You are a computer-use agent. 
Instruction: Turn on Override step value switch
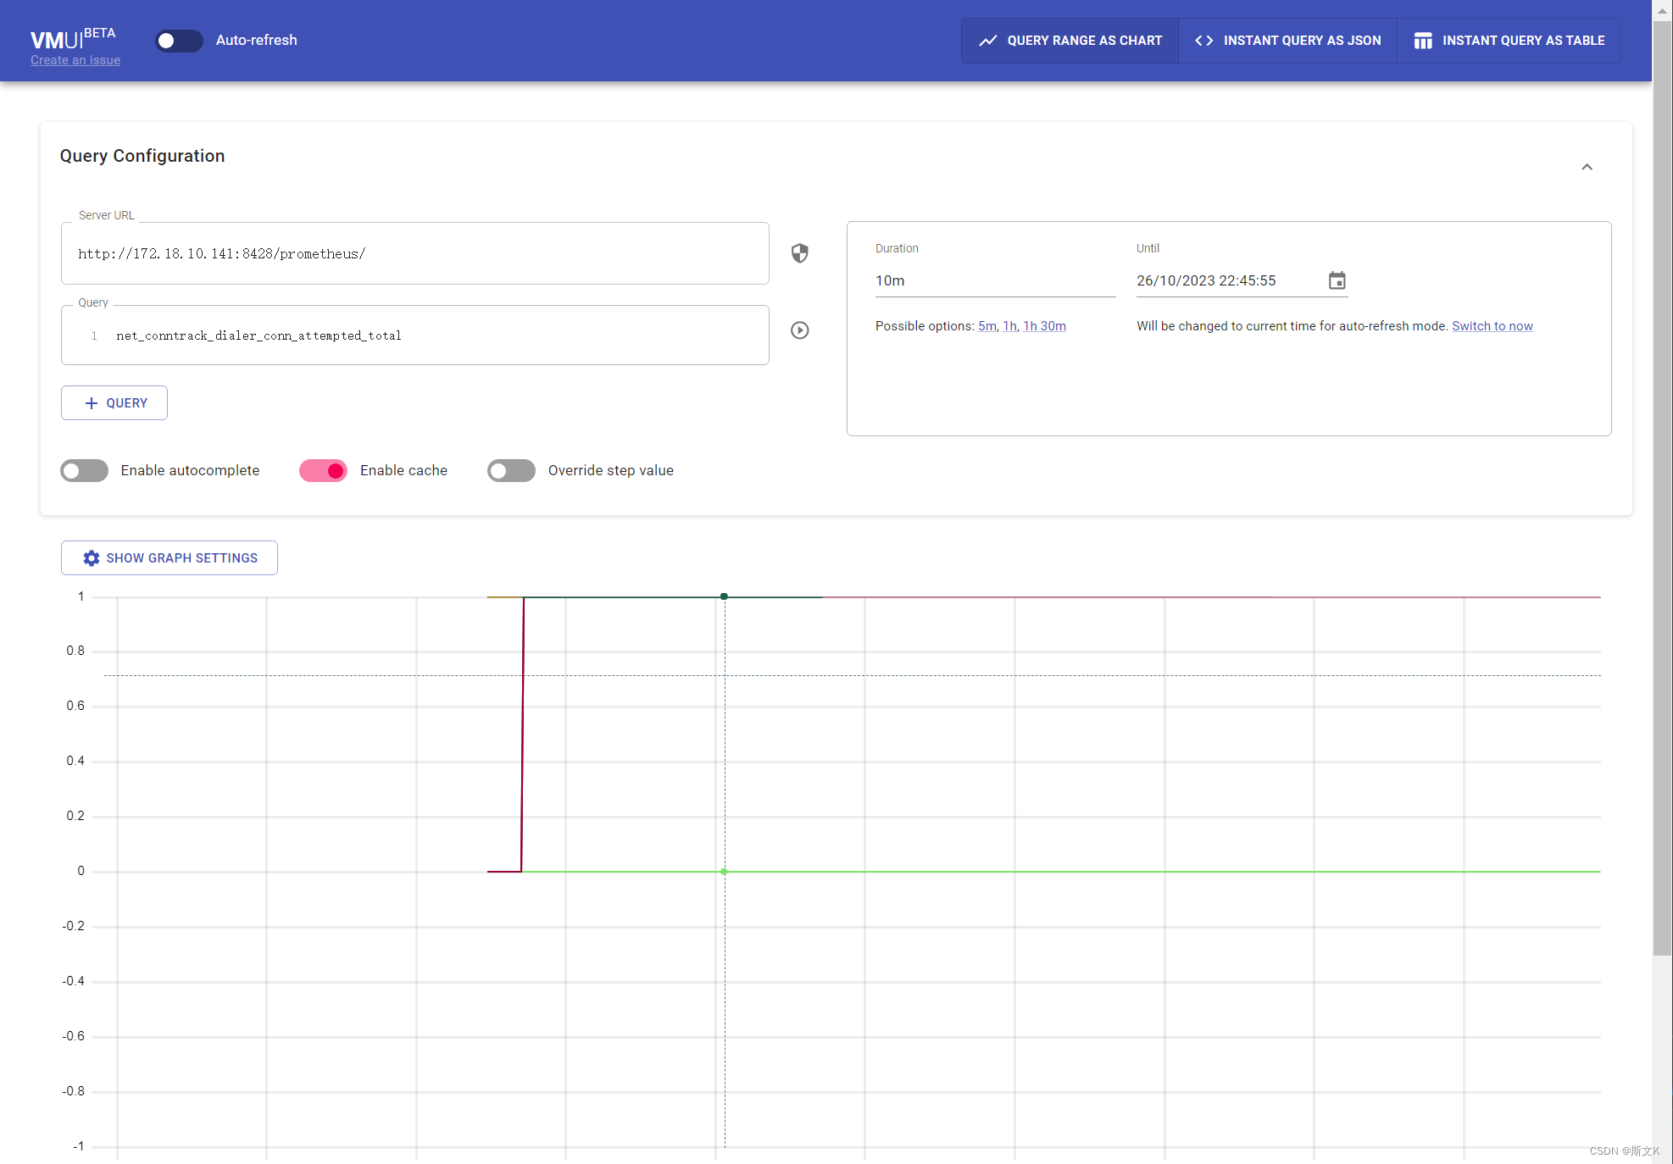tap(511, 470)
